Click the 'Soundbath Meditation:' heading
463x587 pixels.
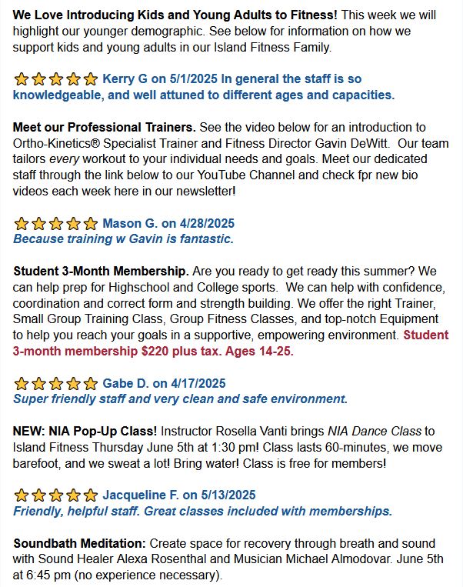pos(80,543)
